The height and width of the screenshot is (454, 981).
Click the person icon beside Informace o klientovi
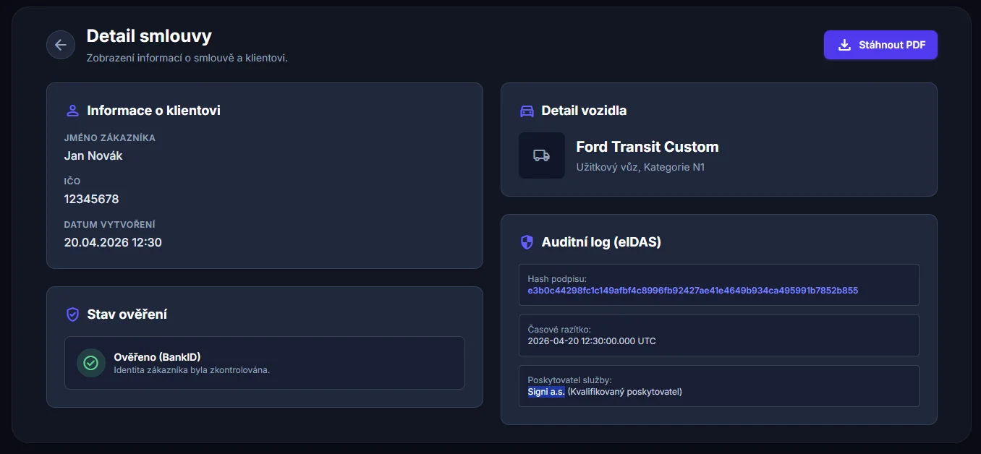(72, 111)
